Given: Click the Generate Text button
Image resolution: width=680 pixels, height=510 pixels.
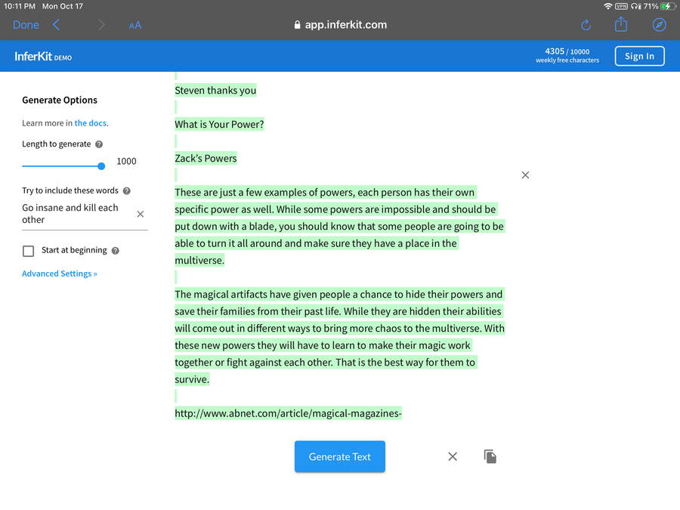Looking at the screenshot, I should tap(339, 456).
